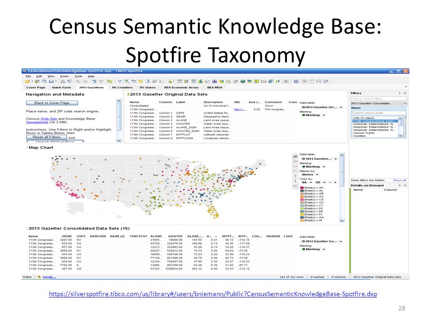Open the slide's silverspotfire.tibco.com URL
This screenshot has width=431, height=323.
coord(213,294)
